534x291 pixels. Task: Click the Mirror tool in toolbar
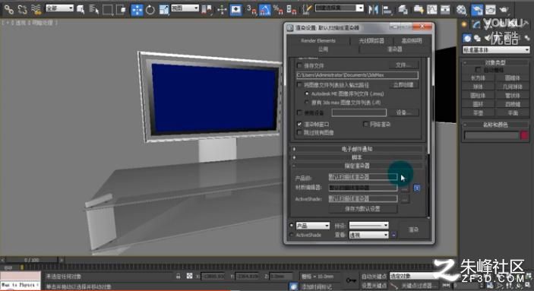click(x=373, y=10)
